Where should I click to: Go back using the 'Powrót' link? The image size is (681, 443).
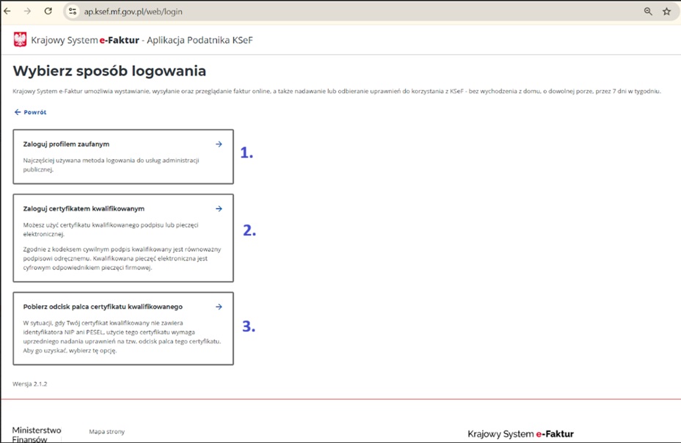(30, 112)
